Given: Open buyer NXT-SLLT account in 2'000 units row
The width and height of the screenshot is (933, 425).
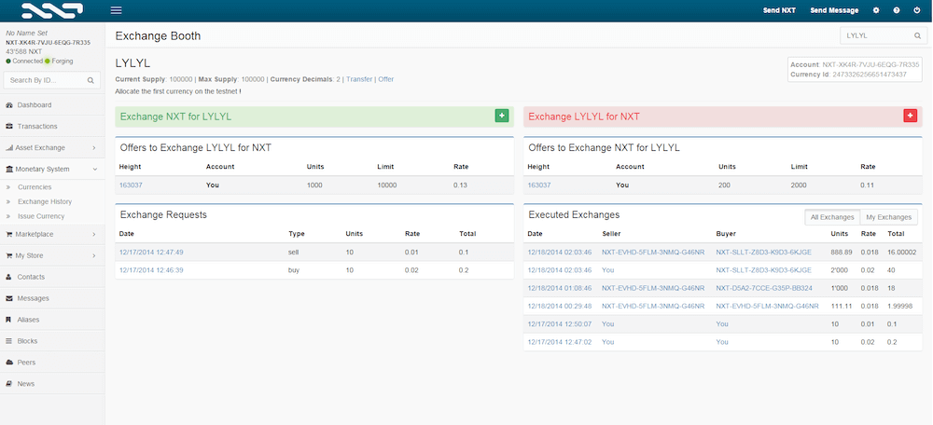Looking at the screenshot, I should pyautogui.click(x=763, y=270).
